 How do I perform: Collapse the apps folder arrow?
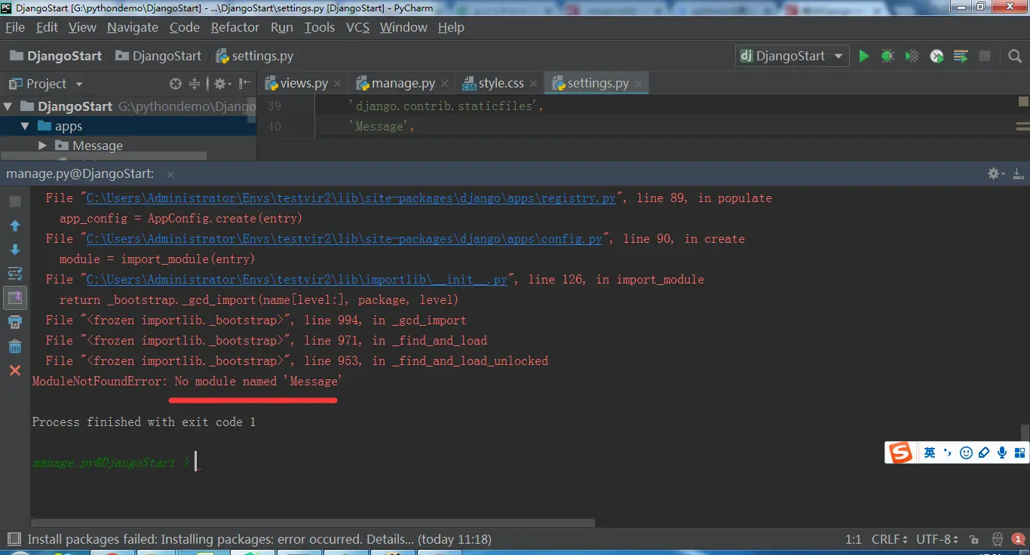point(25,126)
